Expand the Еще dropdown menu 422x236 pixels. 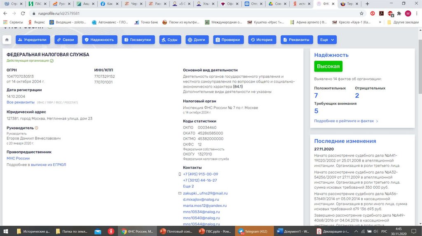327,40
